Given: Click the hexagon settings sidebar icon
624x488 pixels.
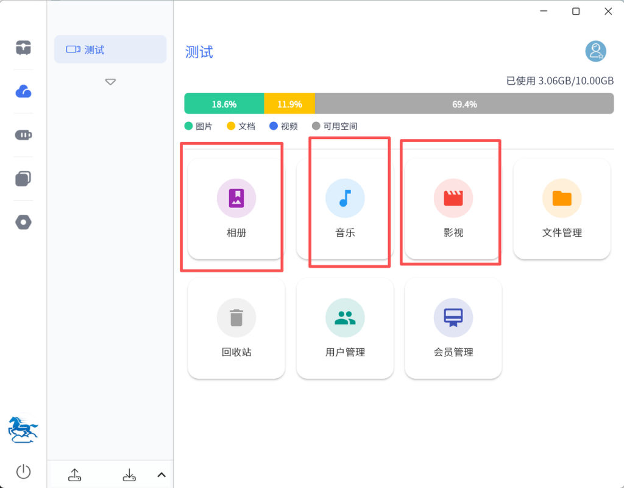Looking at the screenshot, I should pos(23,223).
